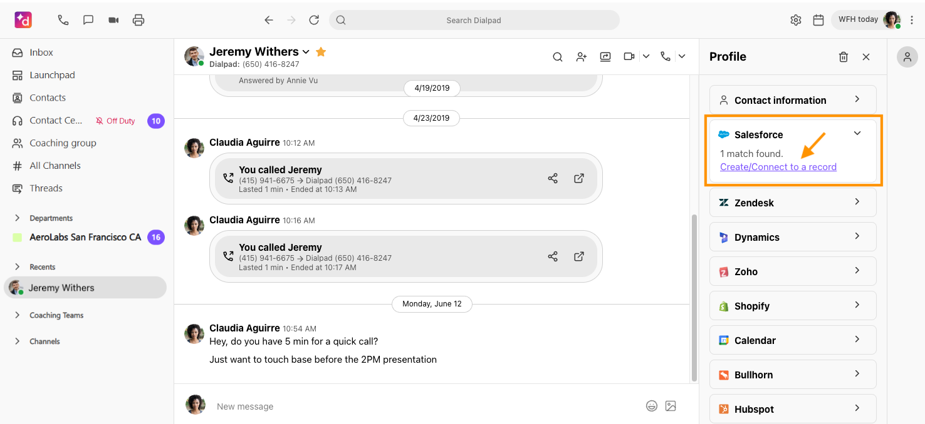Go forward with the right arrow
Screen dimensions: 925x424
point(291,20)
